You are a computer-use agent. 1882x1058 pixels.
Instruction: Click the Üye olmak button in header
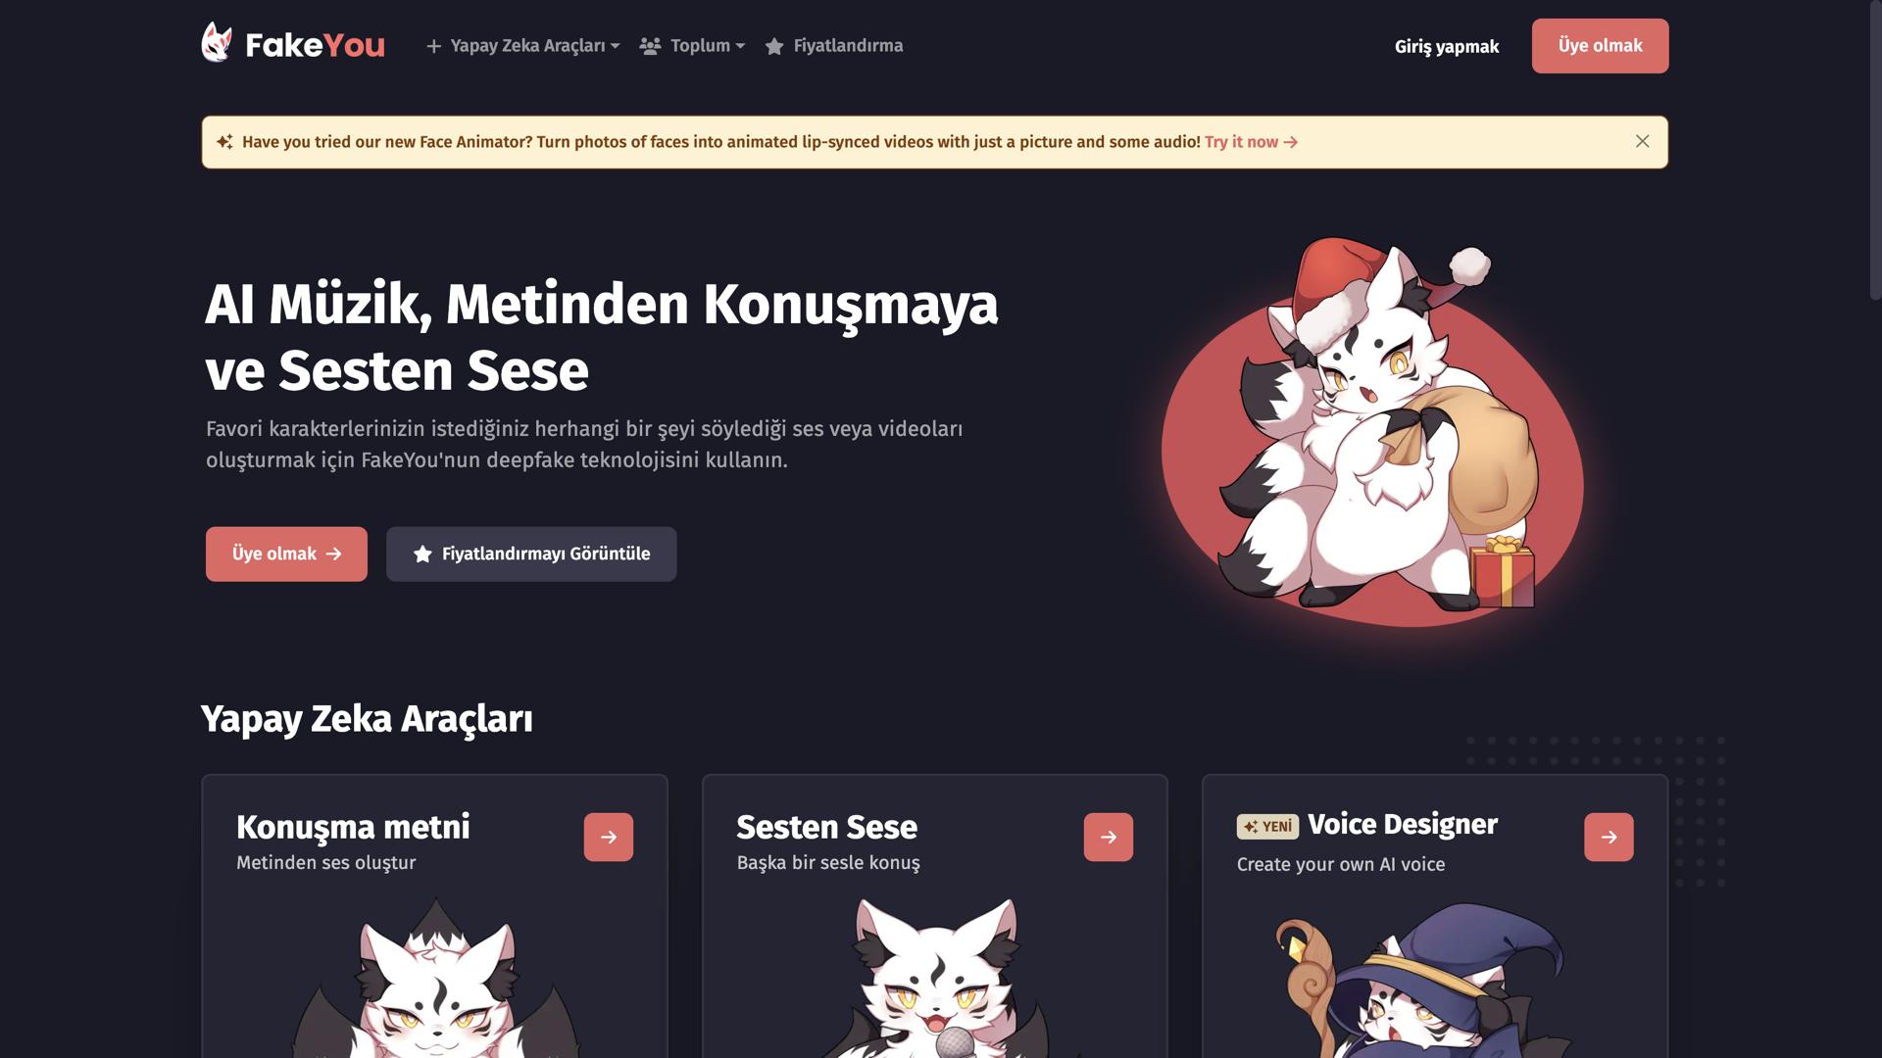1600,46
